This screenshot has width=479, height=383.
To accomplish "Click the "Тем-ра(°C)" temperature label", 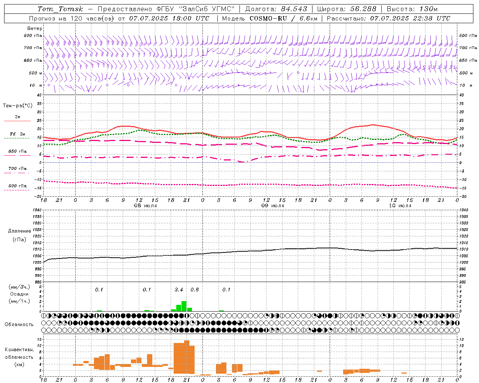I will coord(18,106).
